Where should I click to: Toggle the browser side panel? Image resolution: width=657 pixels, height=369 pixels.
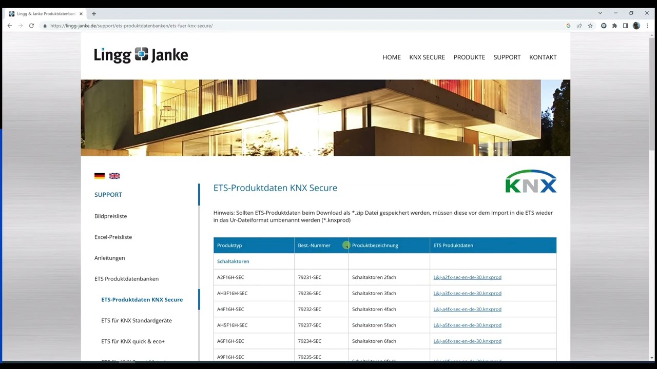[625, 26]
